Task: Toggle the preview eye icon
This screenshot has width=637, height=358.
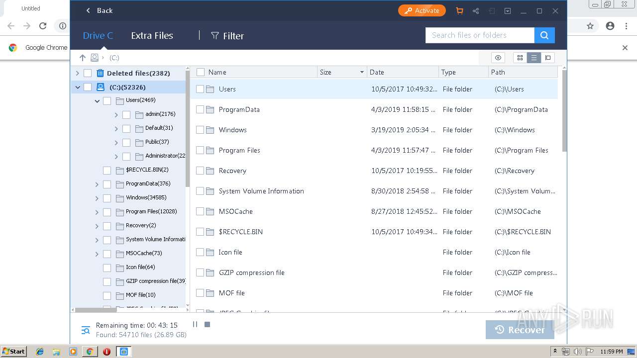Action: pyautogui.click(x=498, y=58)
